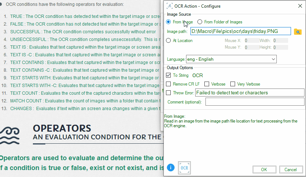Click the blue info icon
306x177 pixels.
point(170,167)
